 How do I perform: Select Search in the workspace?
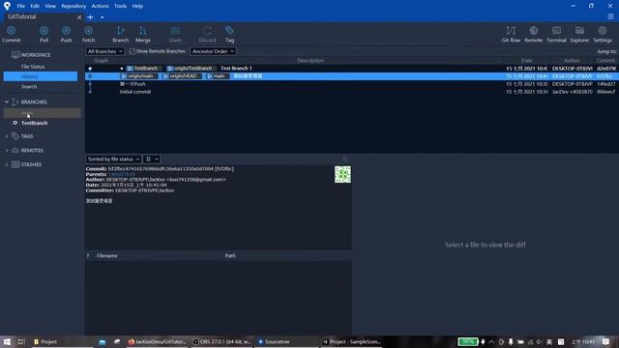tap(29, 86)
